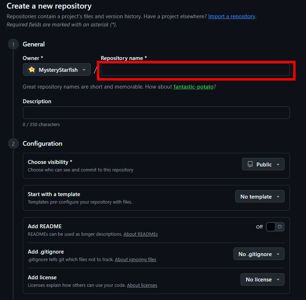306x300 pixels.
Task: Click the MysteryStarfish star avatar icon
Action: pos(32,70)
